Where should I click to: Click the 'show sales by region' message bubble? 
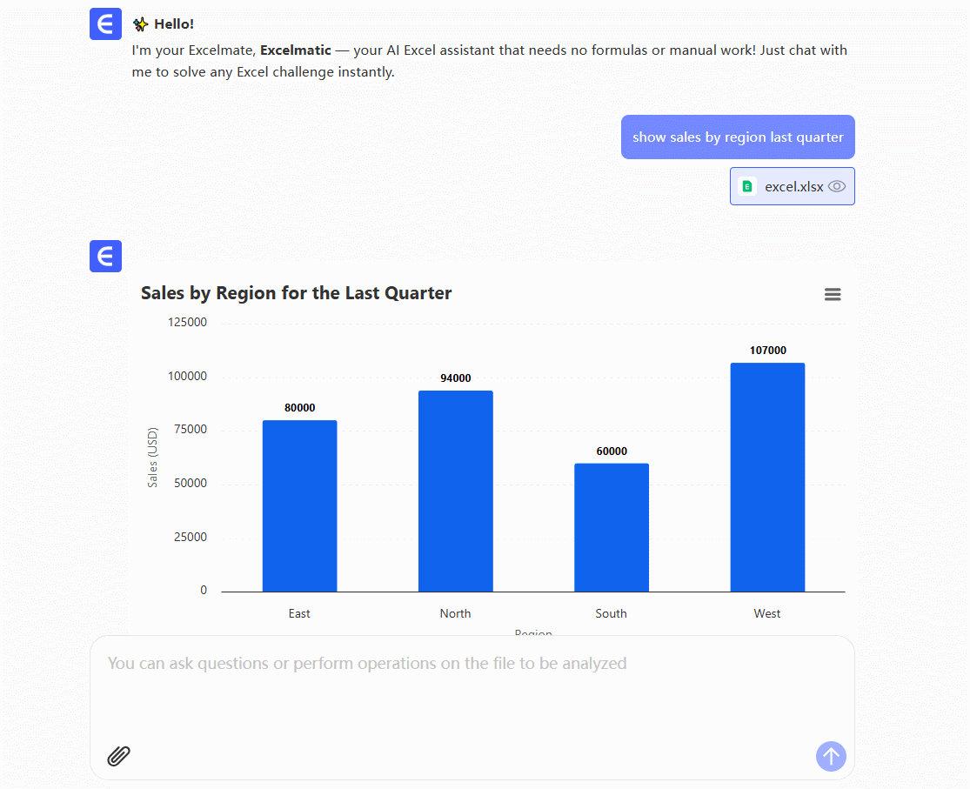pos(738,137)
